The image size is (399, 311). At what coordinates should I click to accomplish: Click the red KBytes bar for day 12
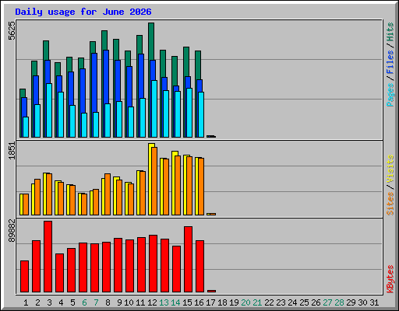(153, 264)
